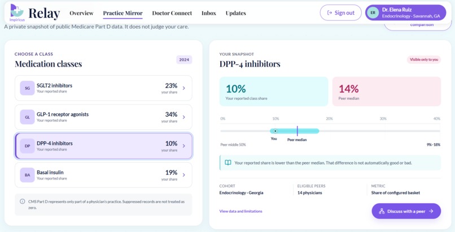
Task: Click the sign-out arrow icon
Action: pos(329,13)
